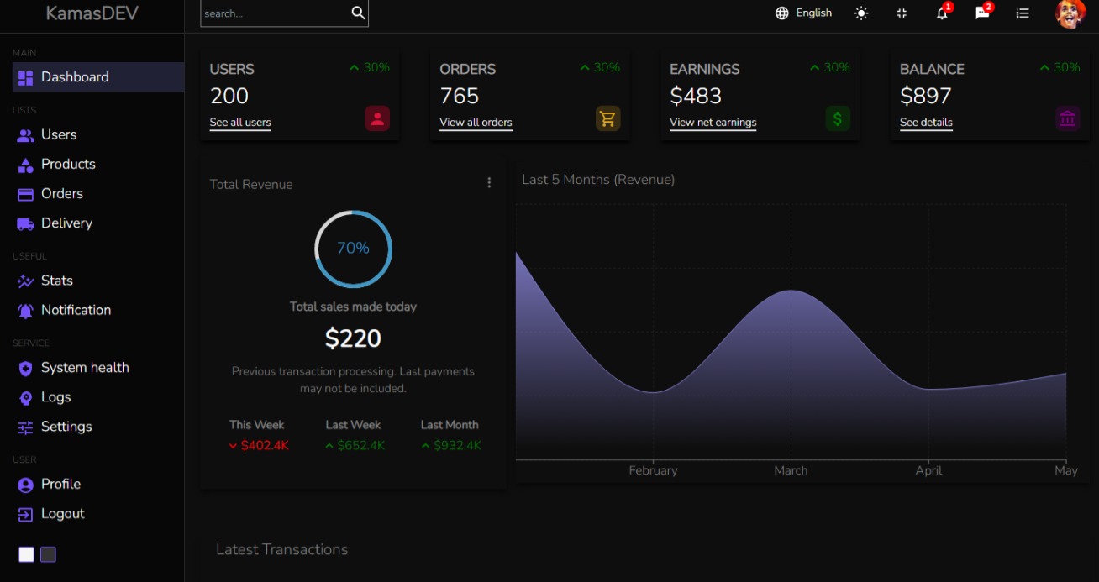
Task: Follow the See all users link
Action: click(x=240, y=123)
